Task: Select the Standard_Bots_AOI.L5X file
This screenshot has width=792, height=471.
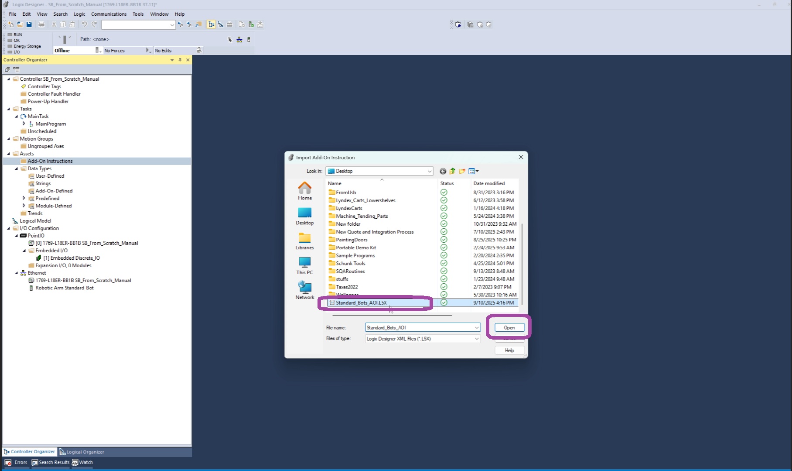Action: point(361,303)
